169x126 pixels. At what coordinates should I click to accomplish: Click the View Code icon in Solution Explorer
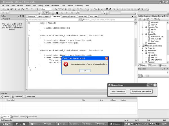click(152, 19)
